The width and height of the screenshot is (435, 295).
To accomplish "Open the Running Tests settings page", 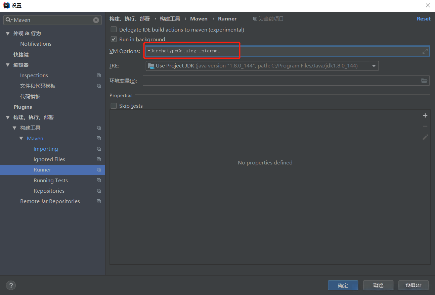I will [51, 181].
